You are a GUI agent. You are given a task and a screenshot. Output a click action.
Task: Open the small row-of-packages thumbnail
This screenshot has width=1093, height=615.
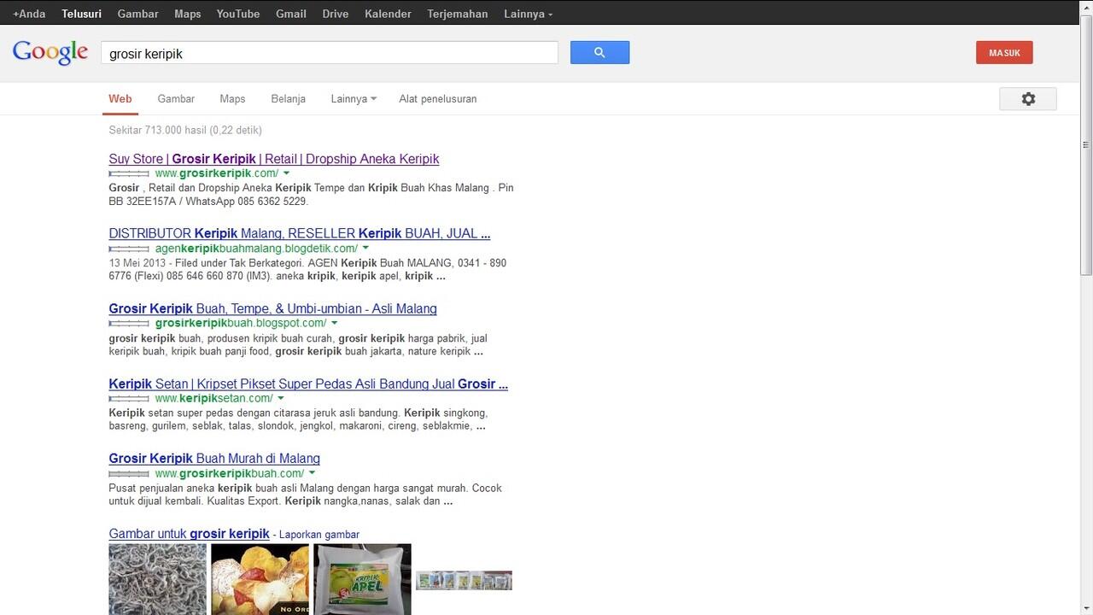[464, 581]
